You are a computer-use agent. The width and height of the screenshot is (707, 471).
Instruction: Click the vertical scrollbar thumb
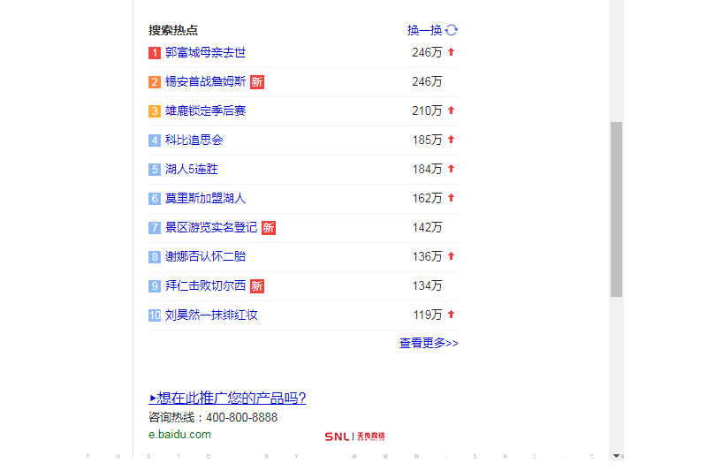616,209
